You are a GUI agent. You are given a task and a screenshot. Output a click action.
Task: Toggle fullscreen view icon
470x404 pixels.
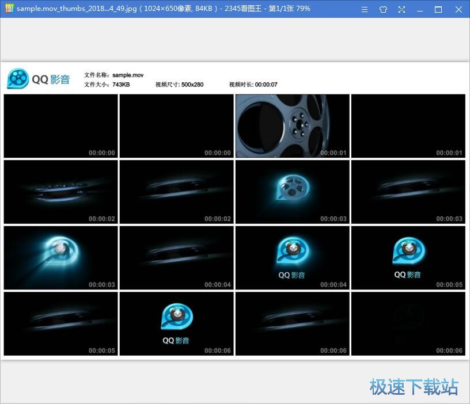click(x=401, y=9)
